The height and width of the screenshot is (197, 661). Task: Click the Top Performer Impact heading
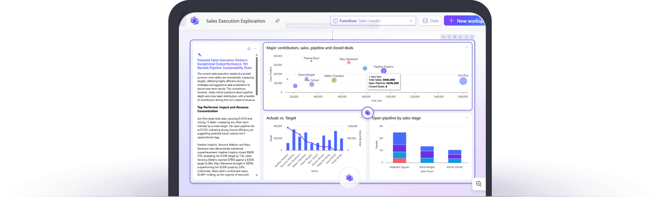pos(223,110)
